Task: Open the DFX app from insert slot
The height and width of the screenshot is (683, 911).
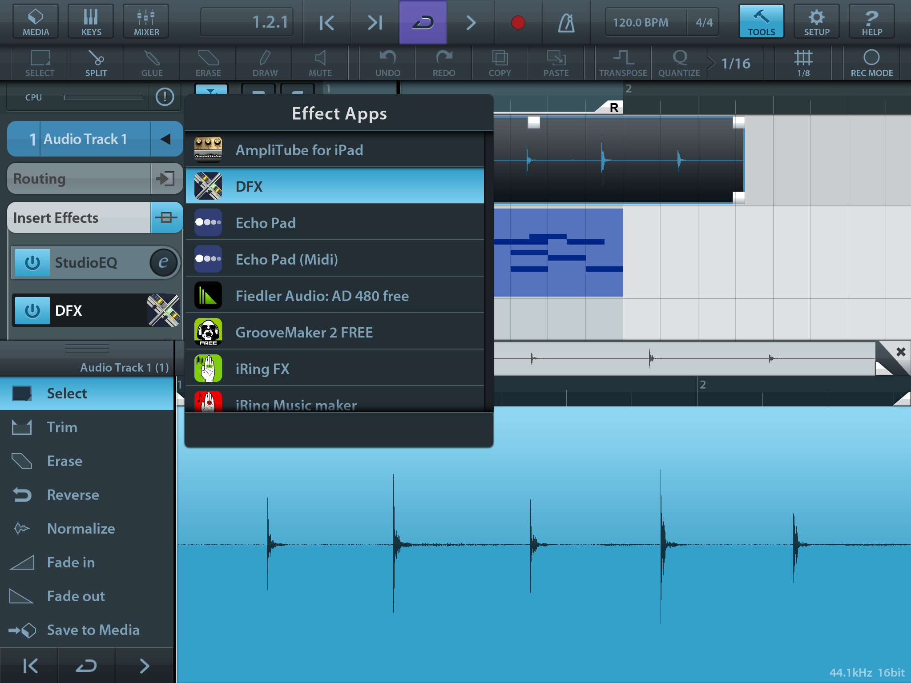Action: [x=164, y=310]
